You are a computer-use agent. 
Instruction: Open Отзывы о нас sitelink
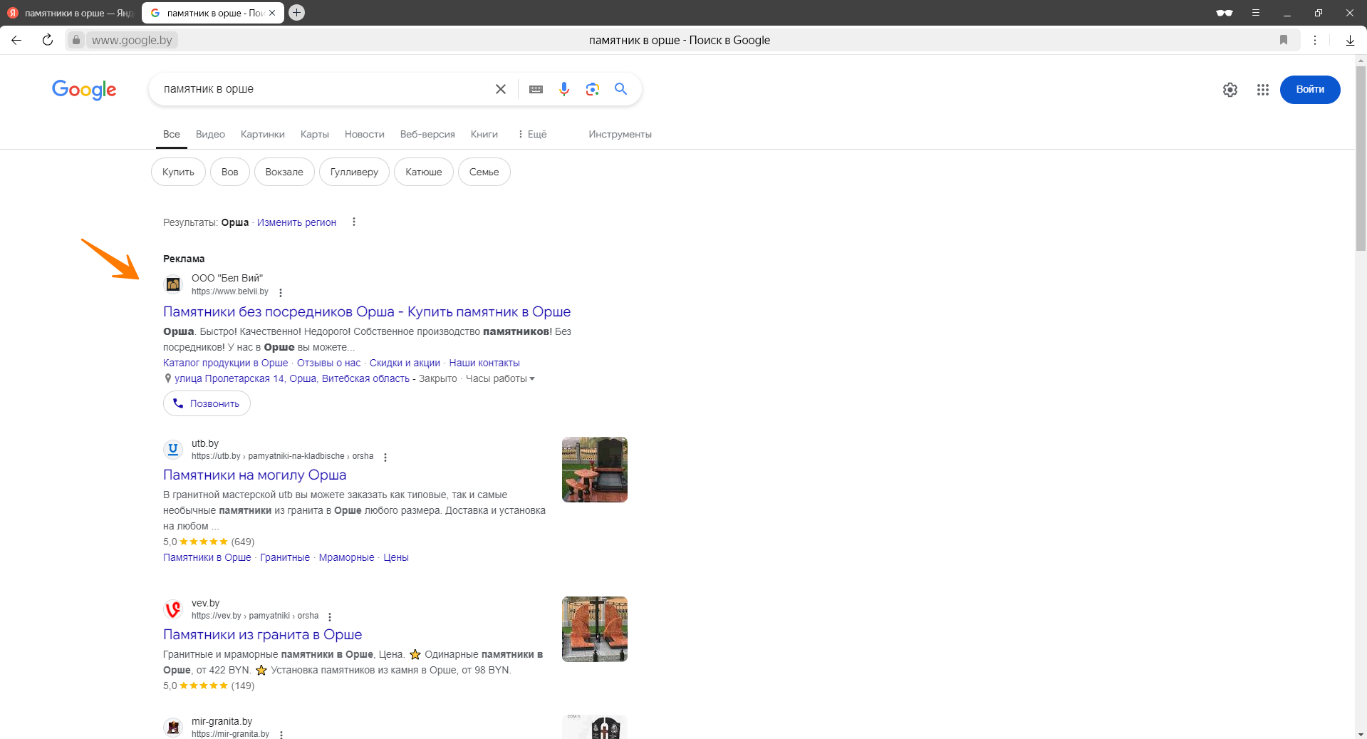point(329,363)
